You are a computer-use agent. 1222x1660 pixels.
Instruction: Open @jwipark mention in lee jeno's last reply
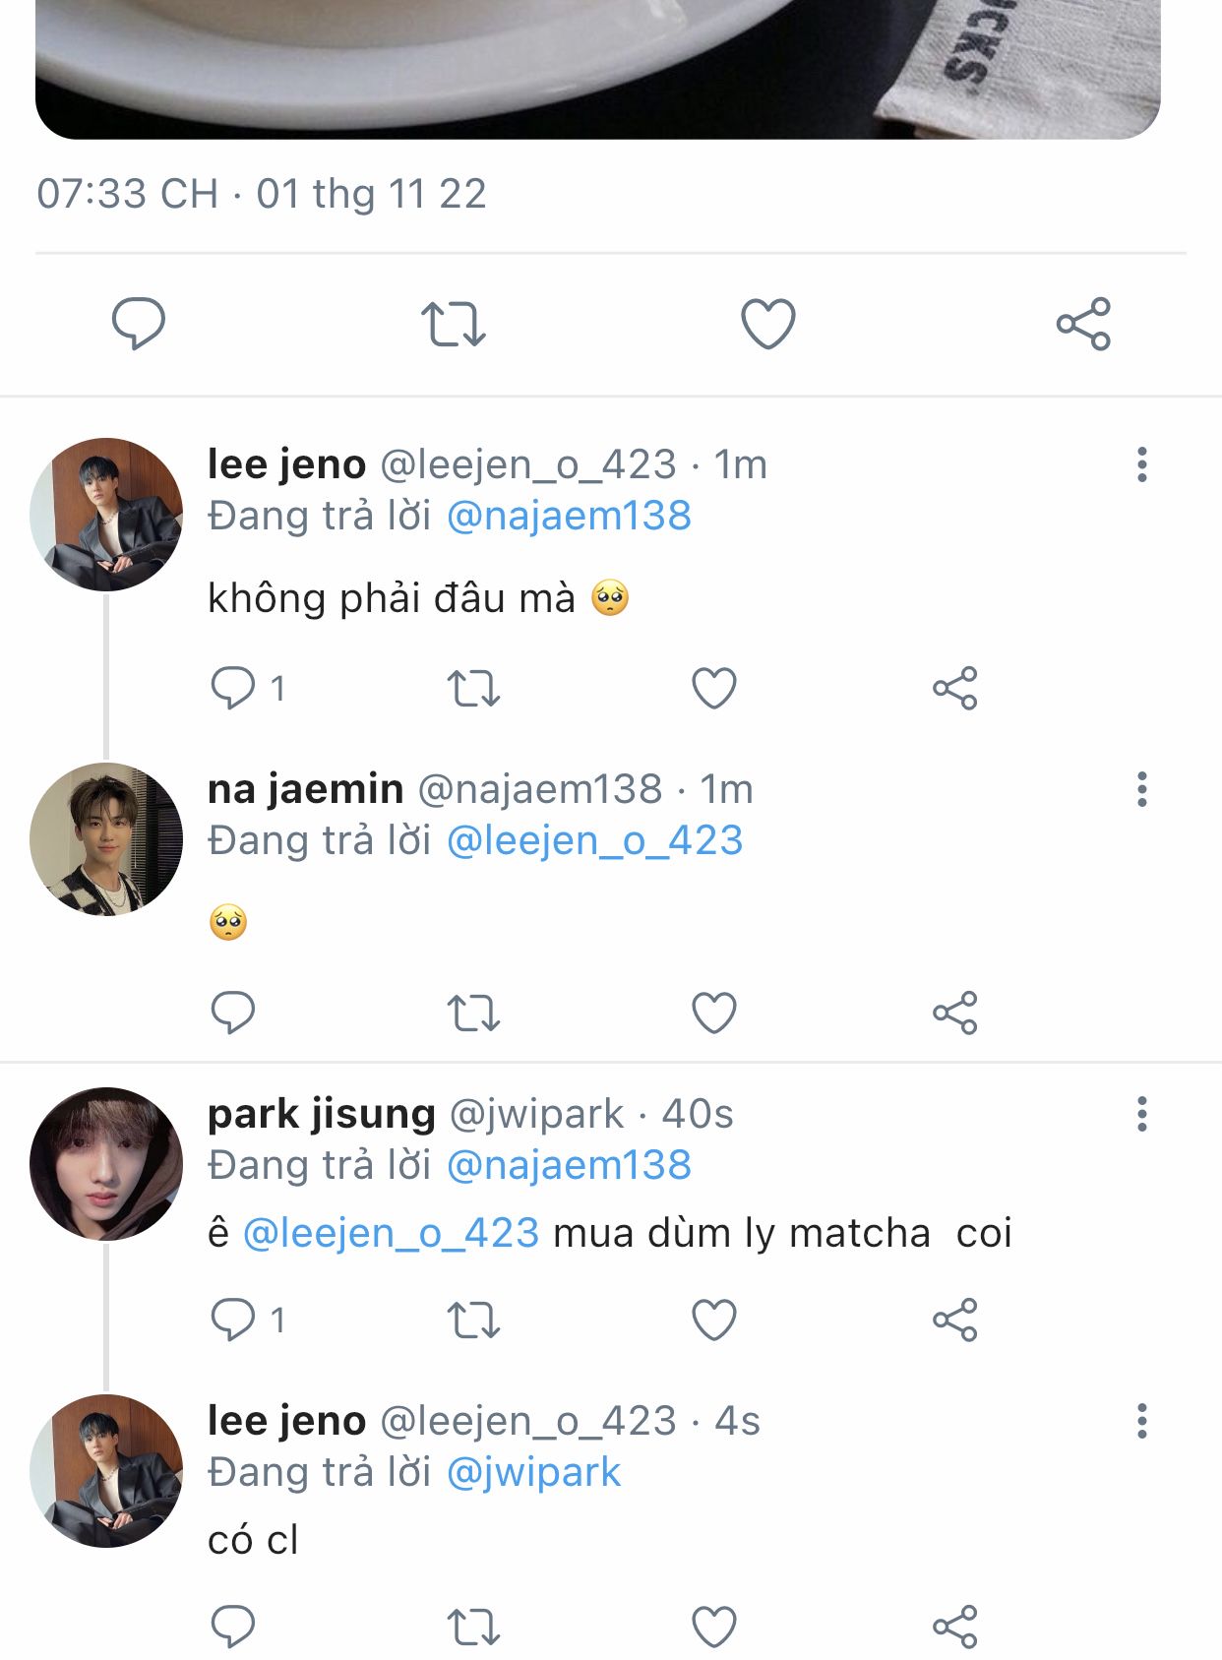coord(533,1472)
